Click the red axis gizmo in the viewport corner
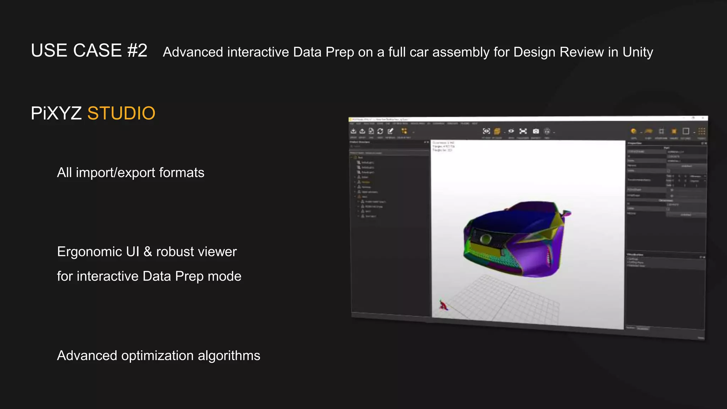The width and height of the screenshot is (727, 409). pos(443,305)
